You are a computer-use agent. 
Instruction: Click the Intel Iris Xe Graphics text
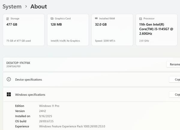65,41
